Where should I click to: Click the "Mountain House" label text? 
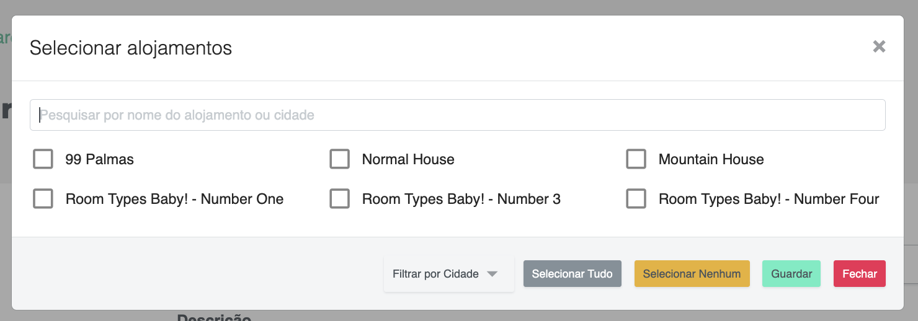[x=711, y=159]
